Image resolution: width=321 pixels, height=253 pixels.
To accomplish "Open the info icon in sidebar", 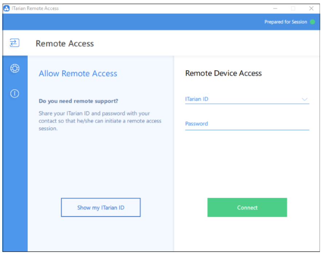I will [x=15, y=94].
